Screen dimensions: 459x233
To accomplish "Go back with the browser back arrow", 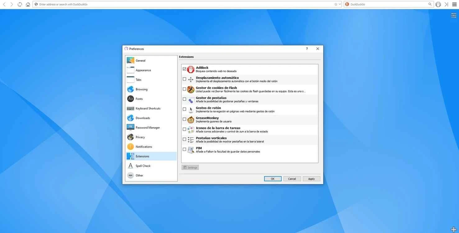I will click(4, 4).
